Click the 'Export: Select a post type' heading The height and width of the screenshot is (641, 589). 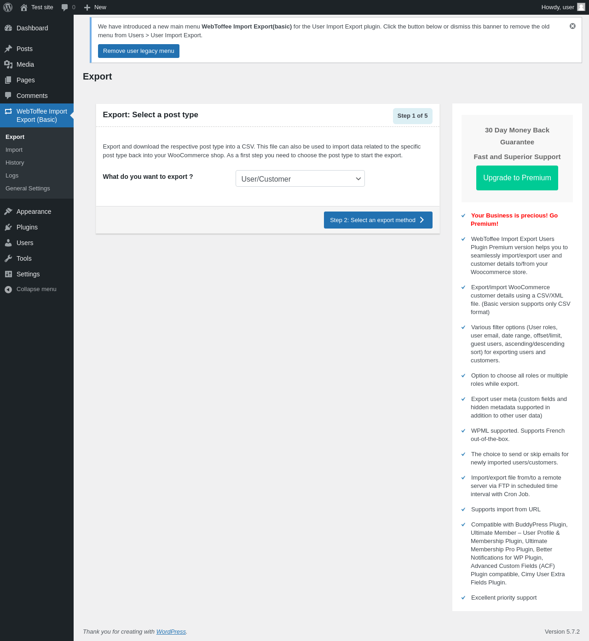click(150, 115)
